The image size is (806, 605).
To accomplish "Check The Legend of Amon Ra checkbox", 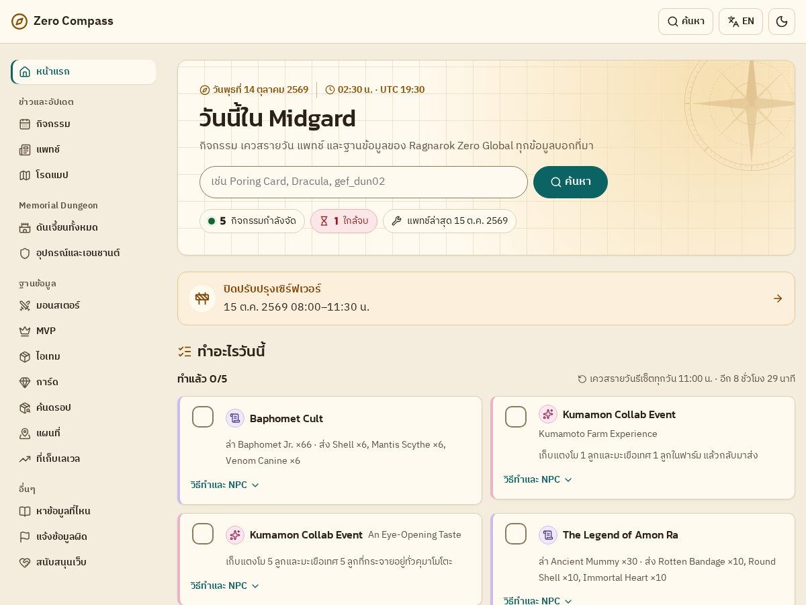I will pyautogui.click(x=516, y=534).
